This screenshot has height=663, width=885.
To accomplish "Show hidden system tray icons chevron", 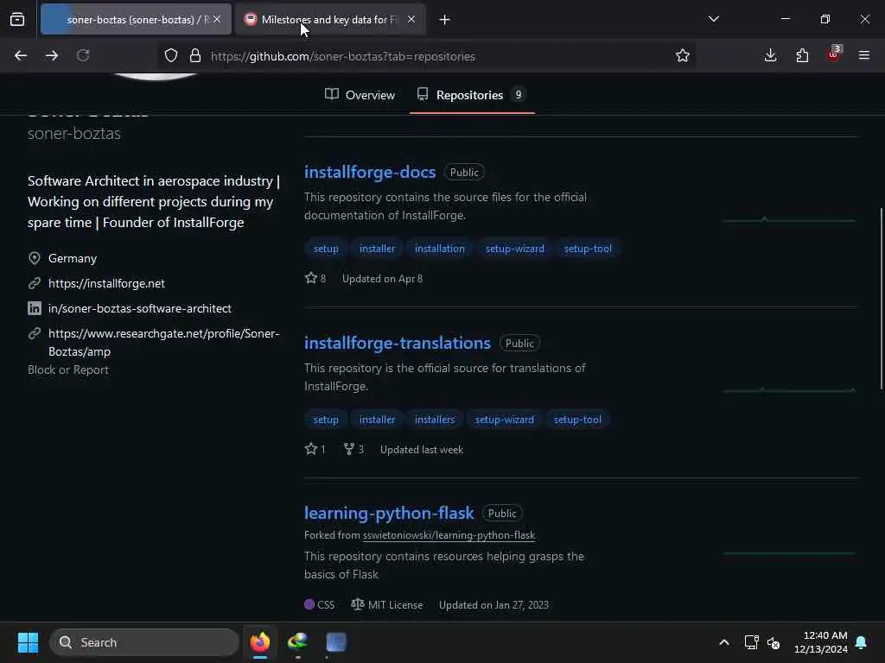I will pos(724,642).
